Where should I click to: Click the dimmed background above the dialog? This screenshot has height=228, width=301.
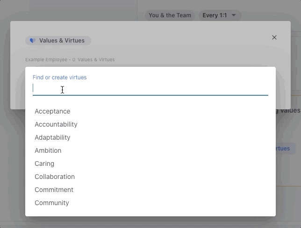(x=70, y=9)
